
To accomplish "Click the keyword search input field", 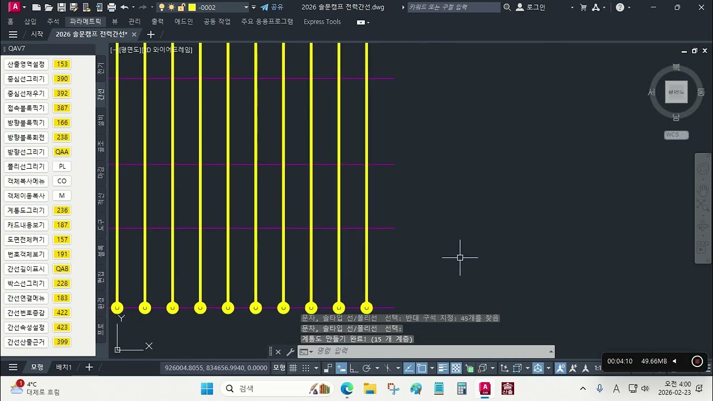I will 453,7.
